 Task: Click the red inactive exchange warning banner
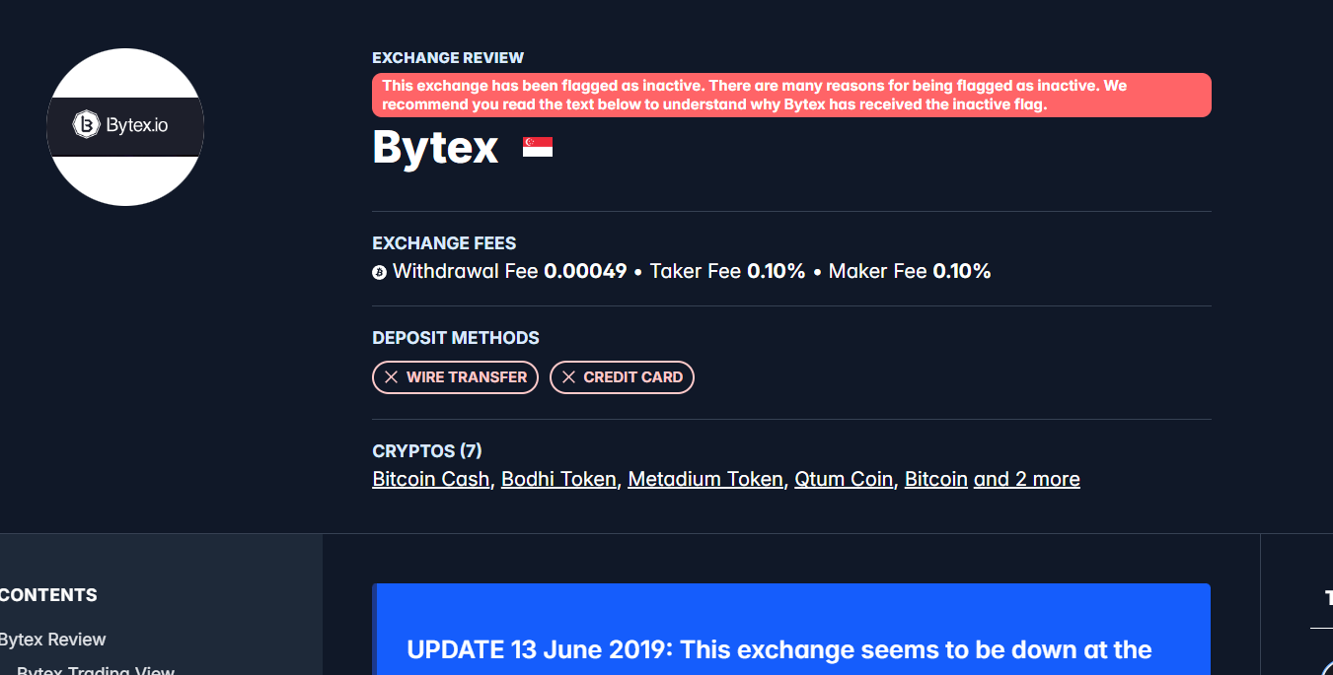(791, 95)
